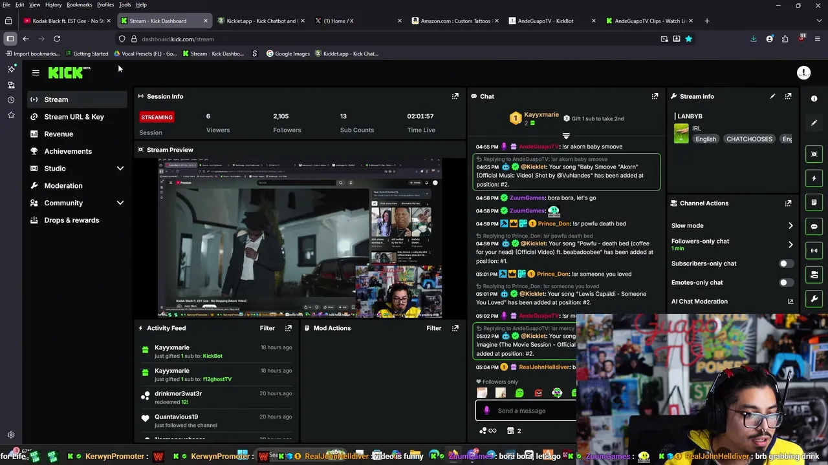828x465 pixels.
Task: Toggle chat bubble widget in right rail
Action: click(x=814, y=227)
